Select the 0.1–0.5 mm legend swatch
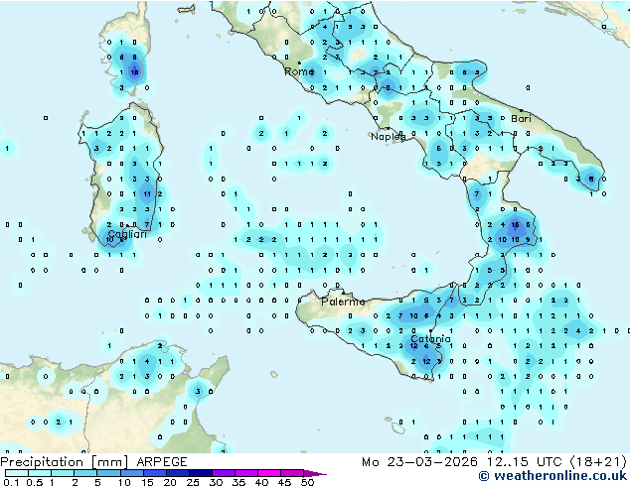Screen dimensions: 630x486 [x=17, y=473]
